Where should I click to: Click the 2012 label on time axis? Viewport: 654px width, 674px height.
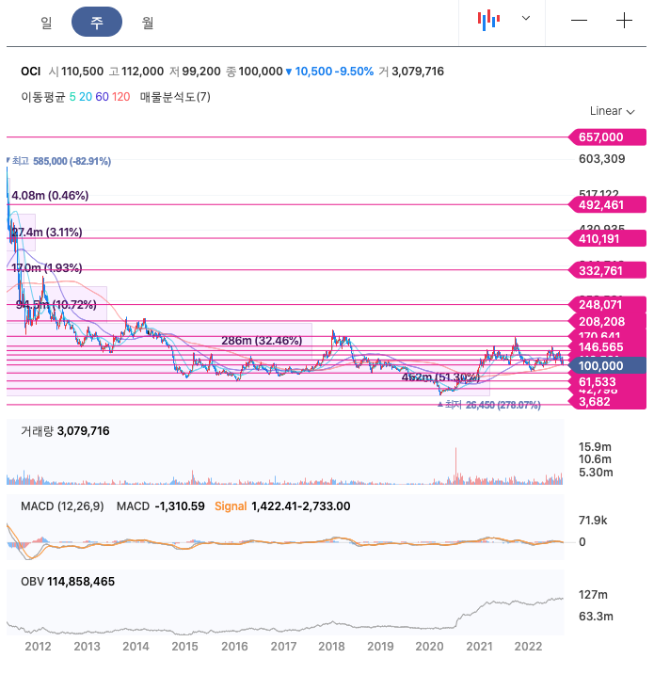(x=38, y=647)
